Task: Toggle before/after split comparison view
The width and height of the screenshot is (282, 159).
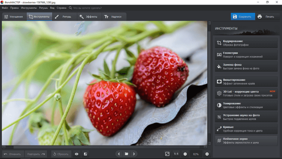Action: point(85,154)
